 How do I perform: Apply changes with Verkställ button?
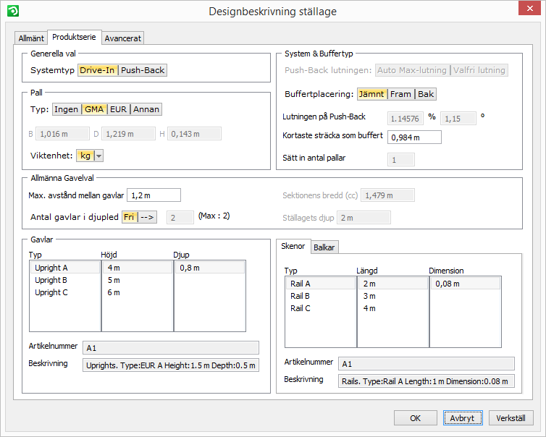click(x=511, y=418)
